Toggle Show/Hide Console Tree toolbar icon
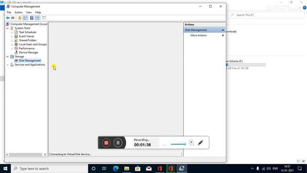Viewport: 307px width, 173px height. [25, 18]
